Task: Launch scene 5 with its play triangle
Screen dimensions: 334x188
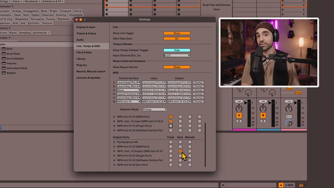Action: tap(283, 9)
